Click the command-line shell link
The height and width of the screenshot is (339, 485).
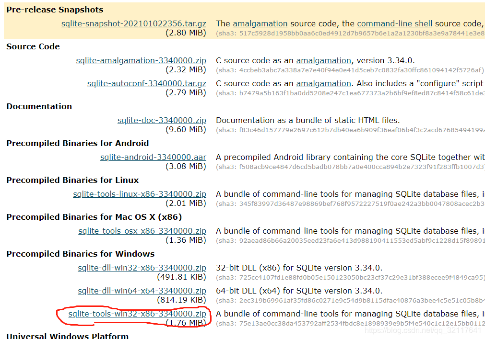394,23
